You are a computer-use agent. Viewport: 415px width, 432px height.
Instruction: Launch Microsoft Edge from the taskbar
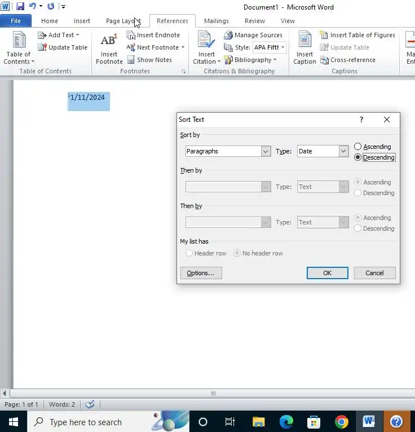[286, 422]
